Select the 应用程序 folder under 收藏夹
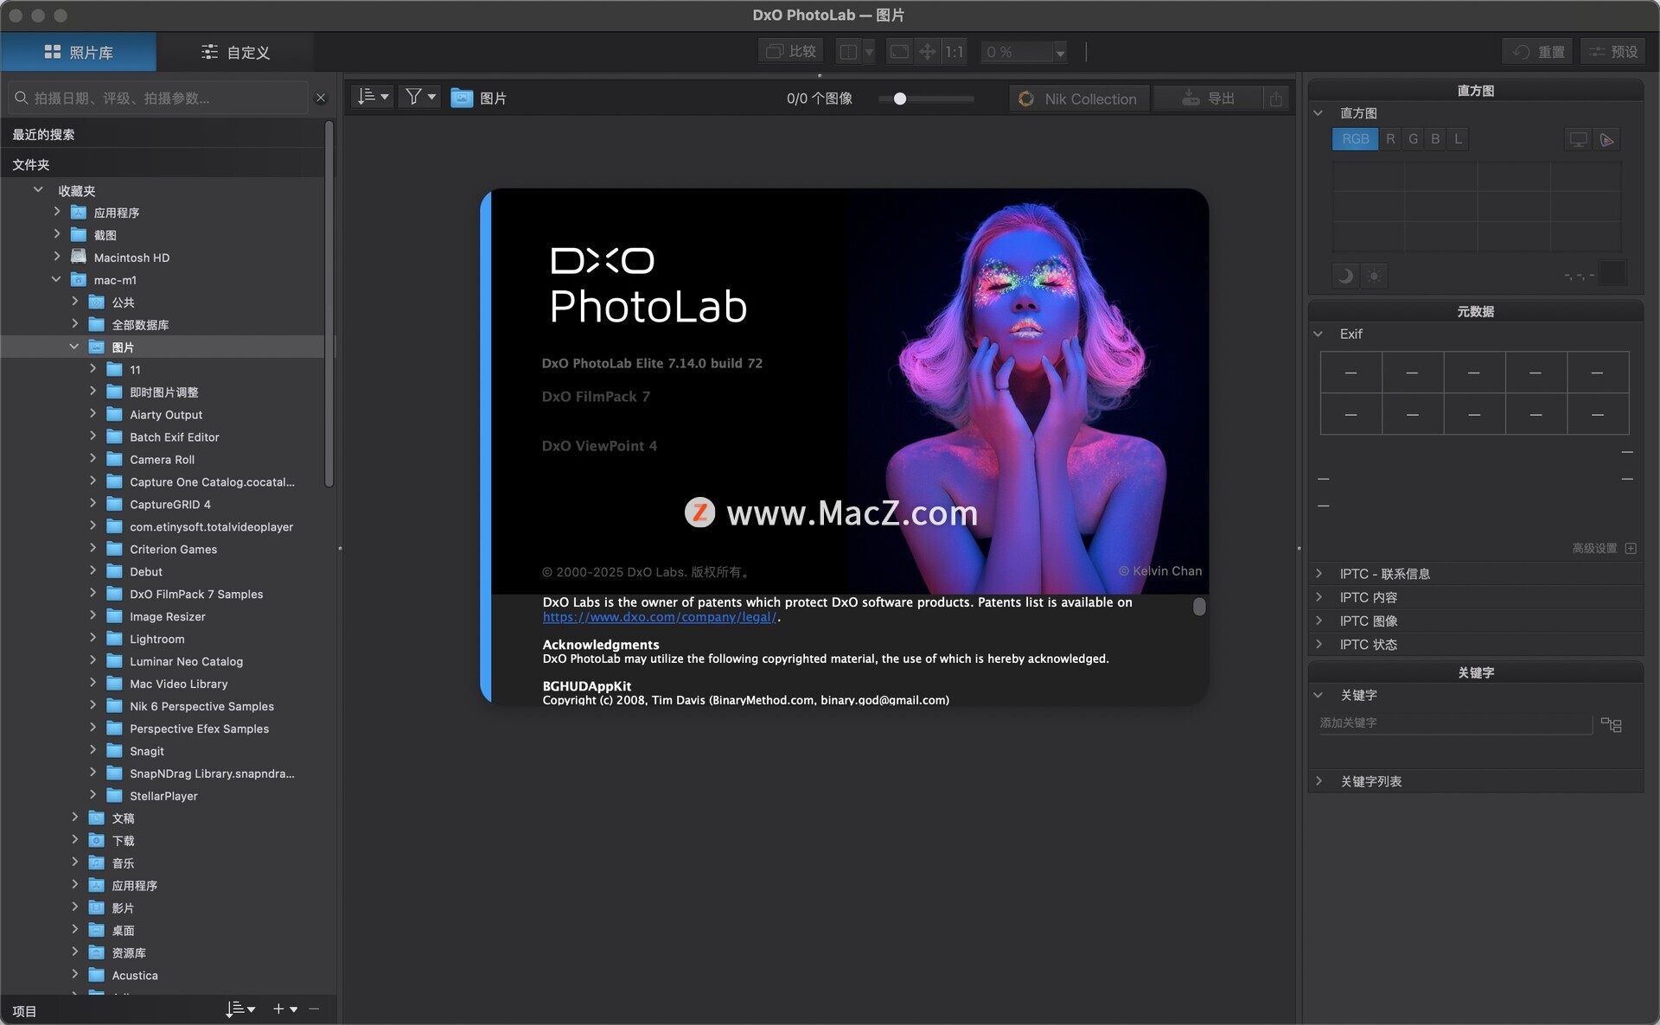1660x1025 pixels. 117,213
